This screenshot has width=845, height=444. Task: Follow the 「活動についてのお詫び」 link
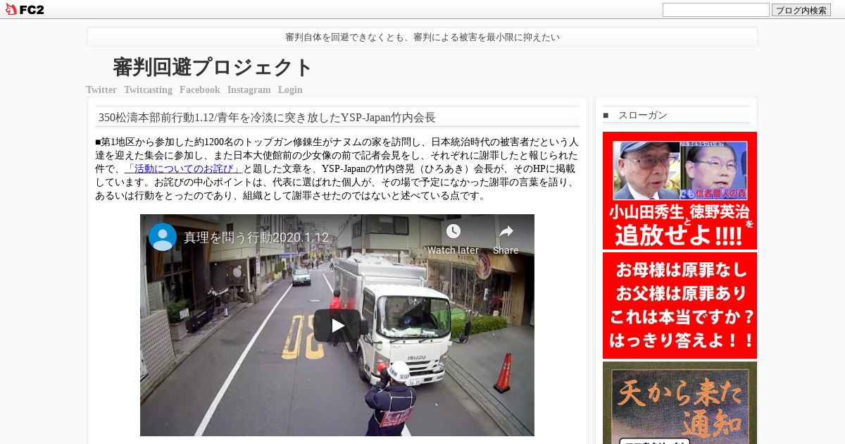click(x=184, y=169)
